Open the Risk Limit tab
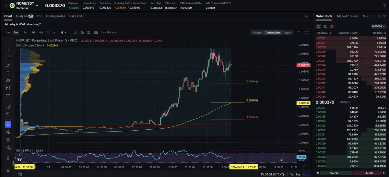This screenshot has width=389, height=177. click(x=75, y=16)
